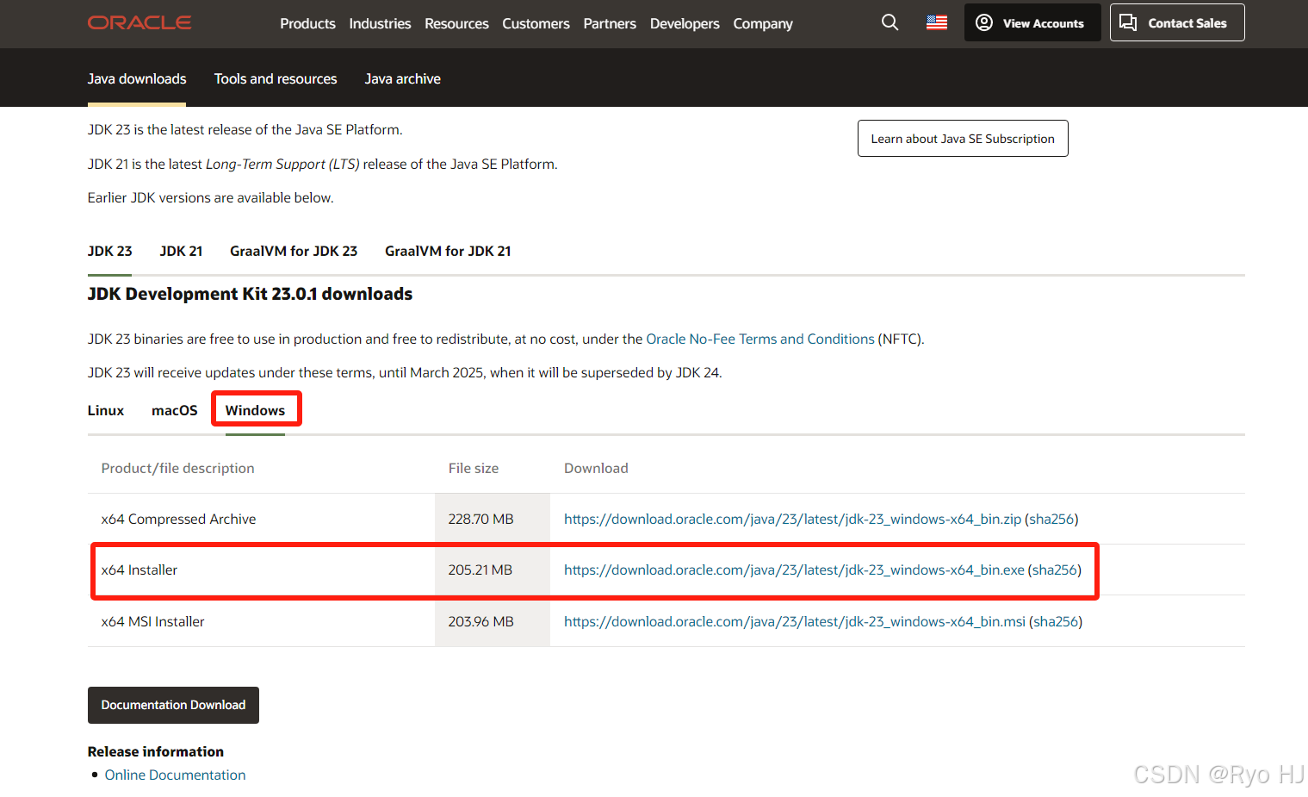The height and width of the screenshot is (797, 1308).
Task: Open the Resources menu
Action: point(456,23)
